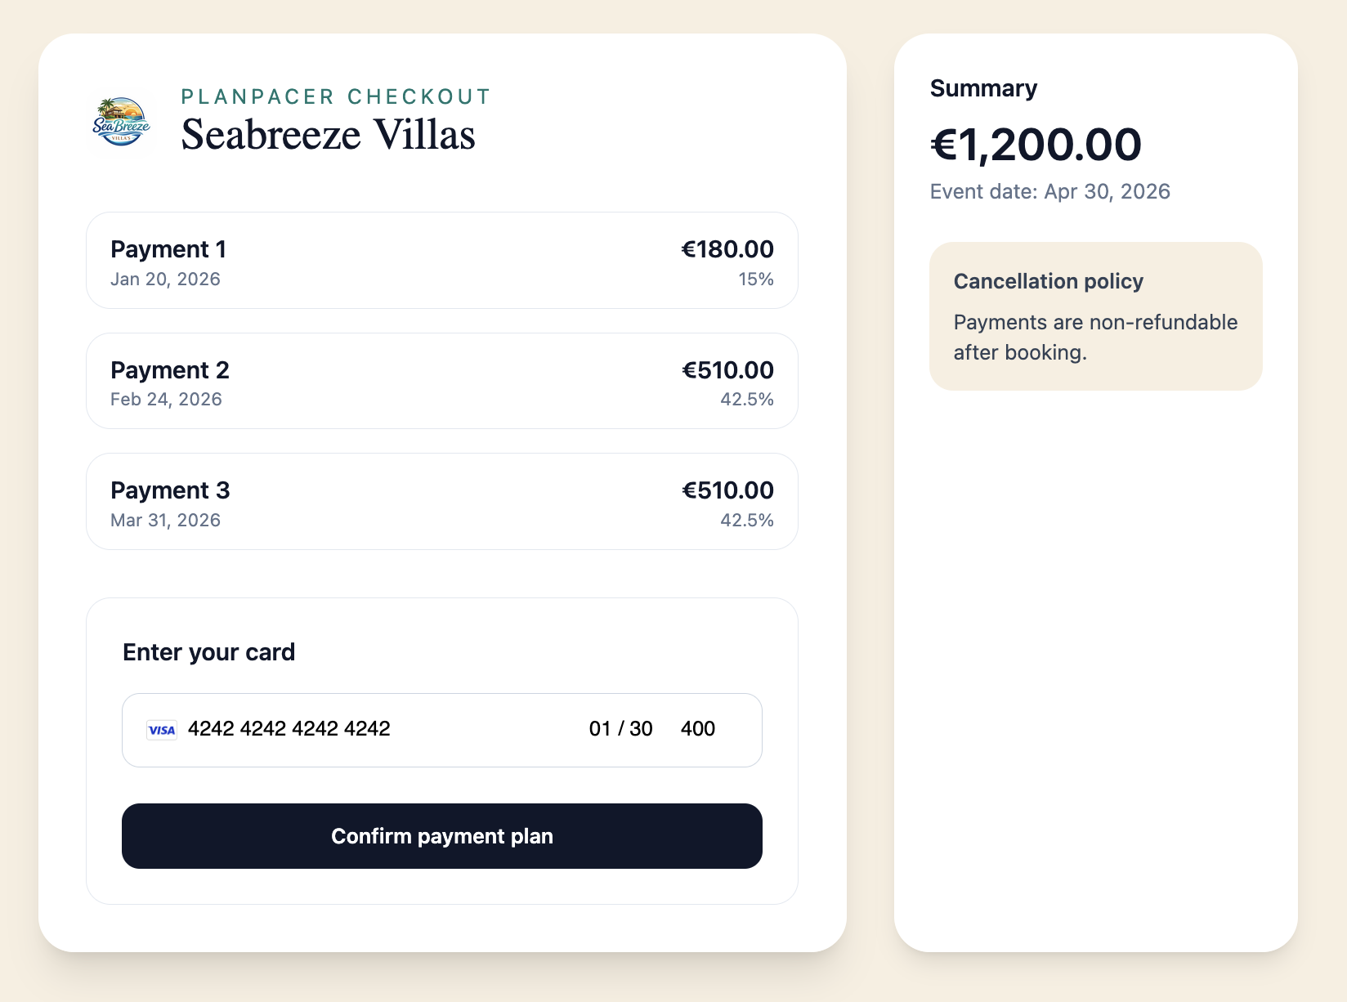The width and height of the screenshot is (1347, 1002).
Task: Click the Seabreeze Villas title text
Action: (x=328, y=134)
